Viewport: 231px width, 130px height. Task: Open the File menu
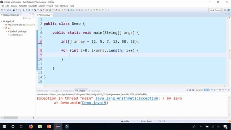pos(2,6)
